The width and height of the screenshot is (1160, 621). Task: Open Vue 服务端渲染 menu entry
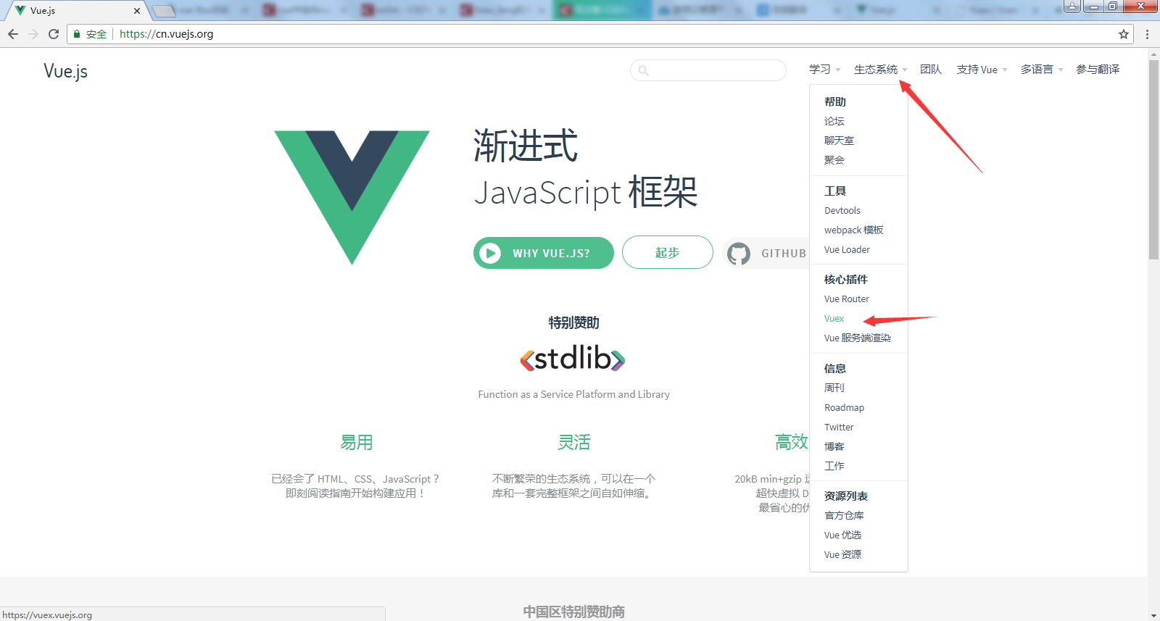pyautogui.click(x=858, y=338)
